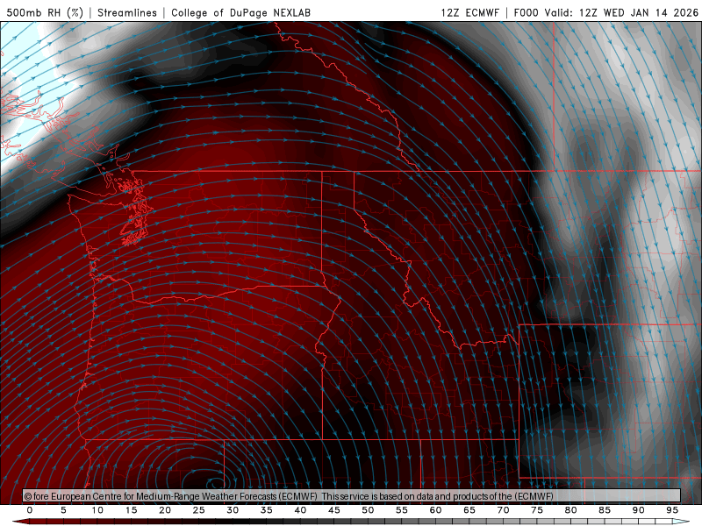
Task: Click the "65" tick on the legend
Action: 469,510
